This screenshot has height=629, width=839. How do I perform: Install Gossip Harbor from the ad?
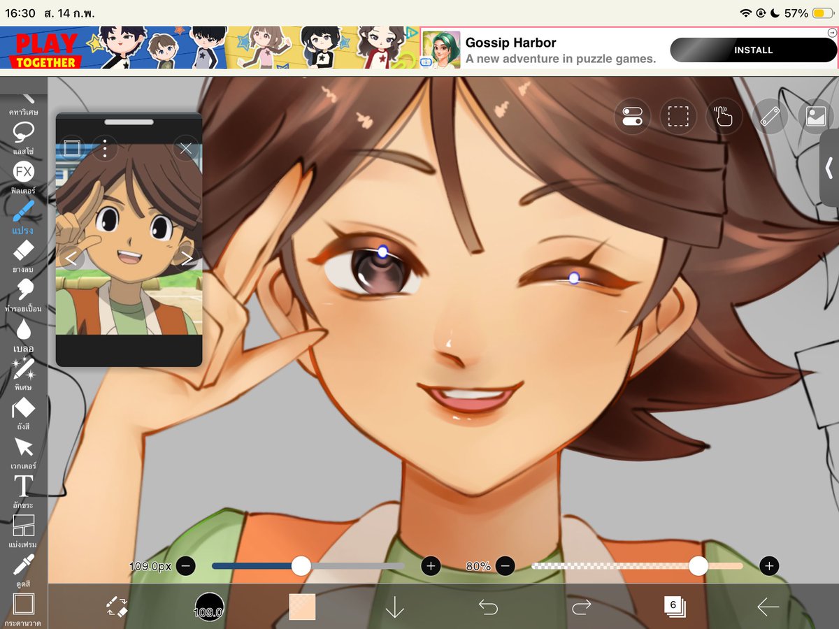(x=753, y=50)
